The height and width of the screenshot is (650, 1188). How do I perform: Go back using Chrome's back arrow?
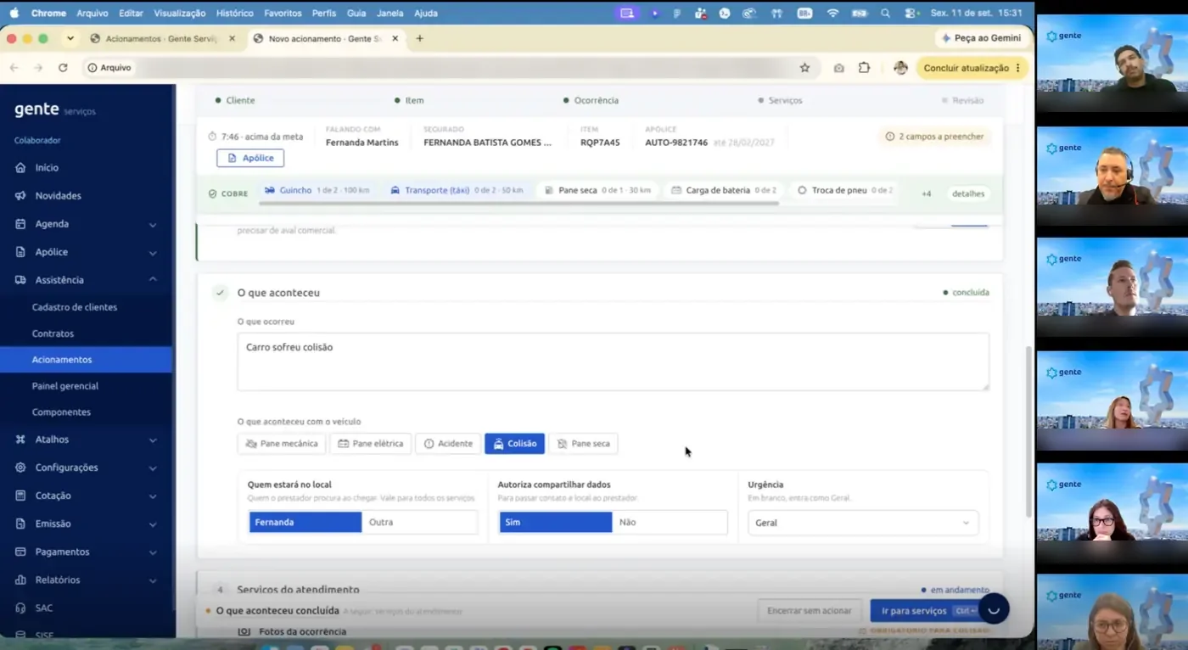pos(14,68)
